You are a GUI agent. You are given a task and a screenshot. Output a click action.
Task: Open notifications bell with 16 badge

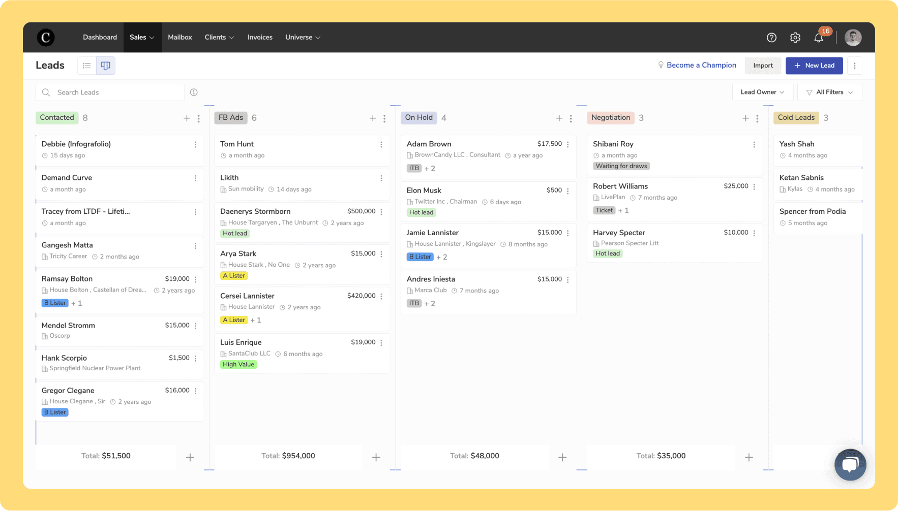pyautogui.click(x=819, y=38)
